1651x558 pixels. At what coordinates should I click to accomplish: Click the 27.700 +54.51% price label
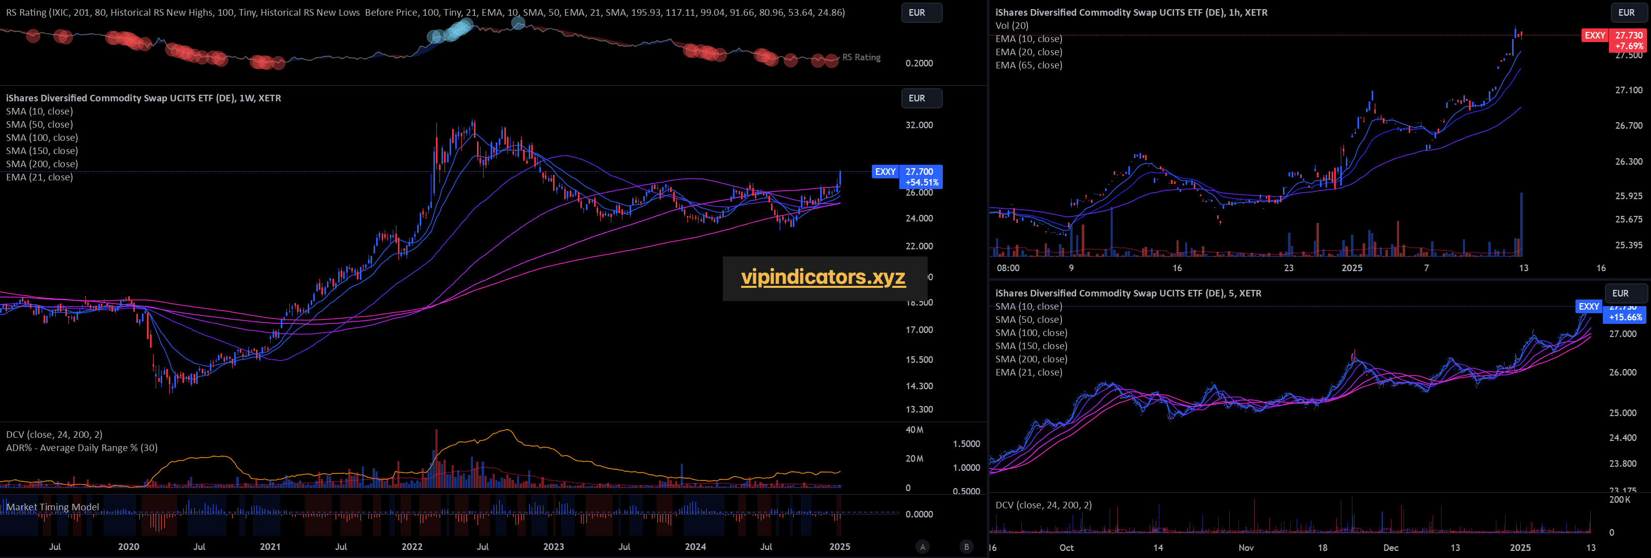921,177
